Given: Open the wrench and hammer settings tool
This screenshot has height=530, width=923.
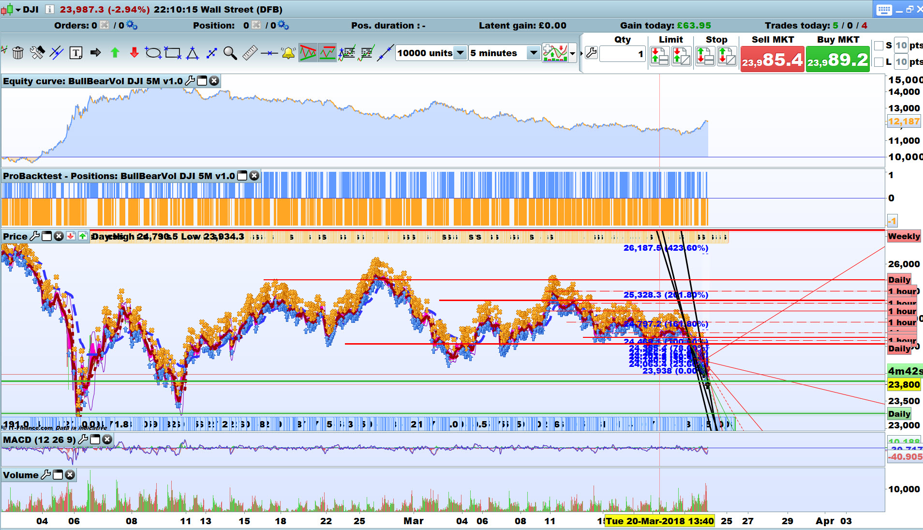Looking at the screenshot, I should click(37, 53).
